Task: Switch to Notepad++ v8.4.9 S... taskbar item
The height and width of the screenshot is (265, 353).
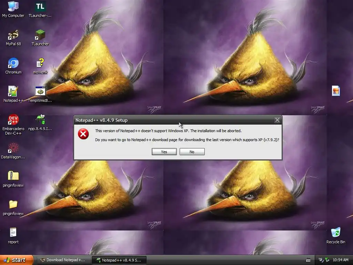Action: [119, 260]
